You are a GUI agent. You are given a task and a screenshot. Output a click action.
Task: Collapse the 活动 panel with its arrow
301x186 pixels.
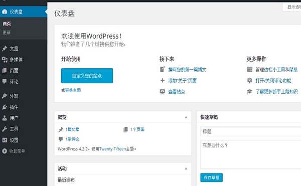click(186, 169)
